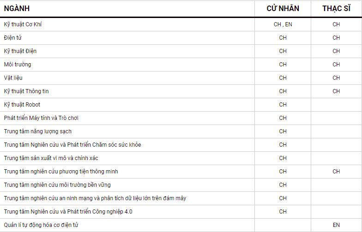Select Trung tâm năng lượng sạch row
Screen dimensions: 362x232
(38, 131)
